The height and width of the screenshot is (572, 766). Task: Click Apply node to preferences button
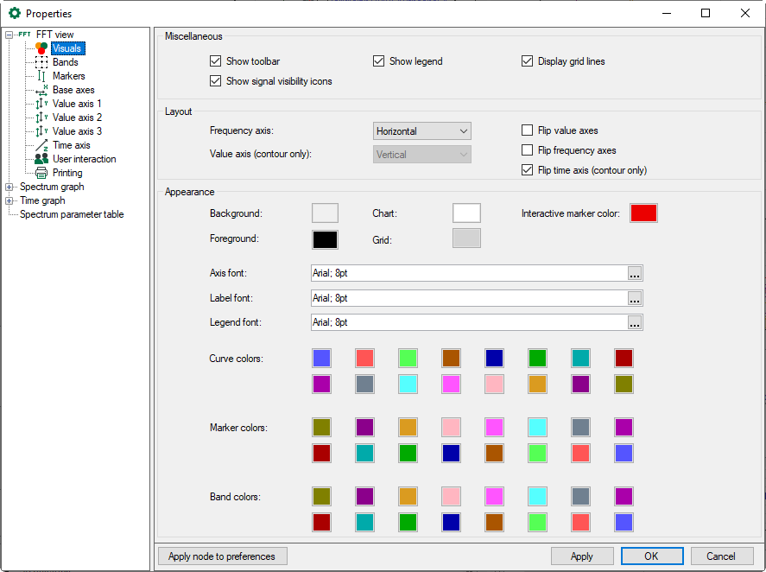pos(222,556)
